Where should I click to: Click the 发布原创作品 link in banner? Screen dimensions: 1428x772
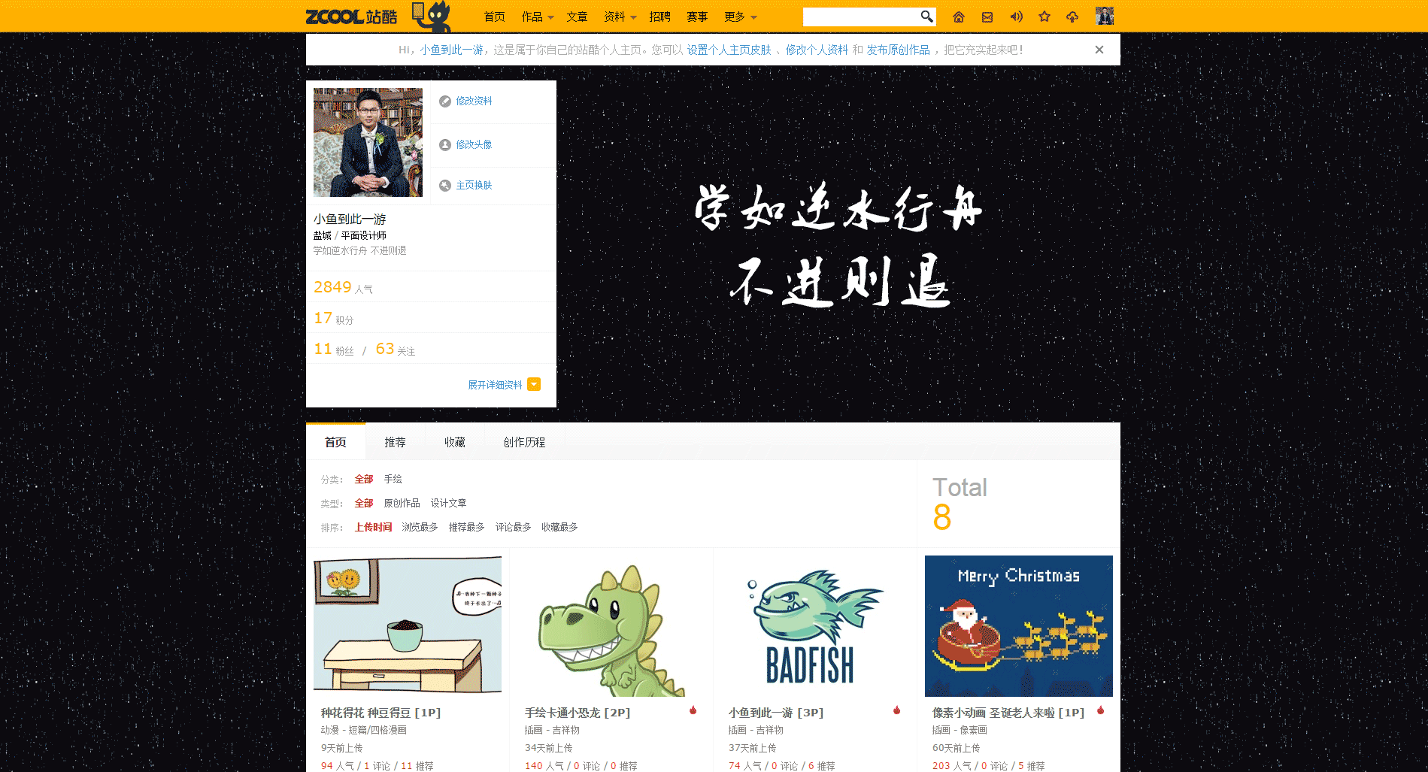coord(898,50)
